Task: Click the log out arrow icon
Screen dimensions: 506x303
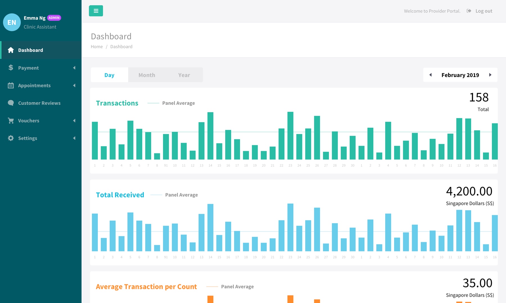Action: [x=469, y=11]
